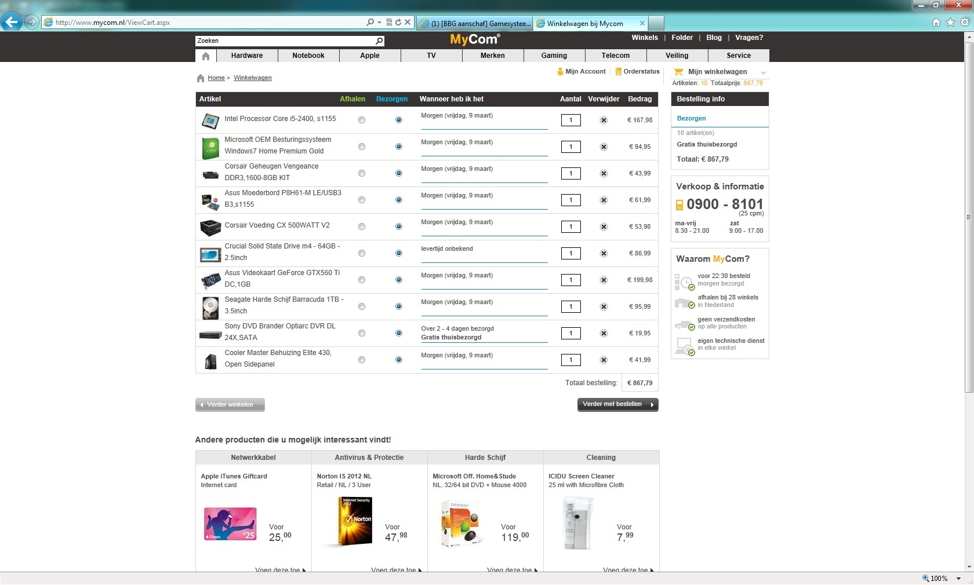Click the Intel Processor product thumbnail

pos(210,121)
